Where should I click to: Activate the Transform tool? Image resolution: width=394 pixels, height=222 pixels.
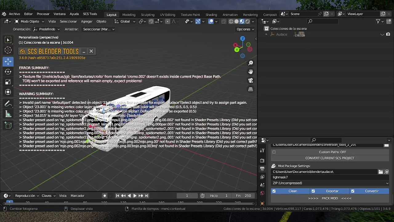click(8, 92)
